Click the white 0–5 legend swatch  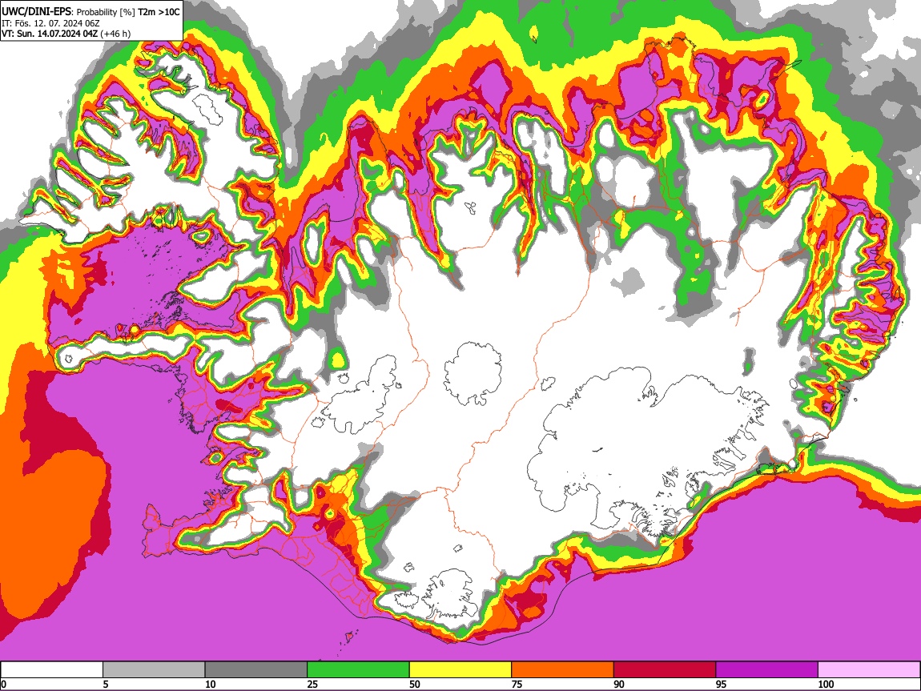click(52, 670)
